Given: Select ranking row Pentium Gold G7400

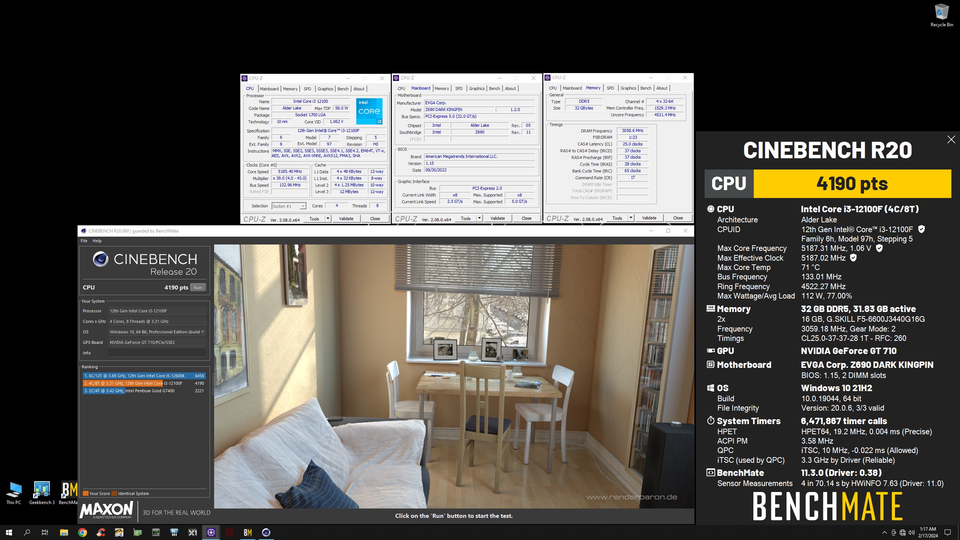Looking at the screenshot, I should [144, 391].
